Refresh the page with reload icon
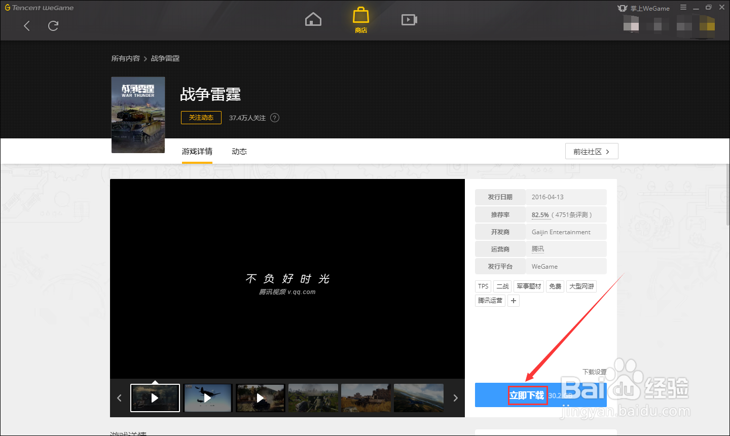The height and width of the screenshot is (436, 730). point(53,26)
